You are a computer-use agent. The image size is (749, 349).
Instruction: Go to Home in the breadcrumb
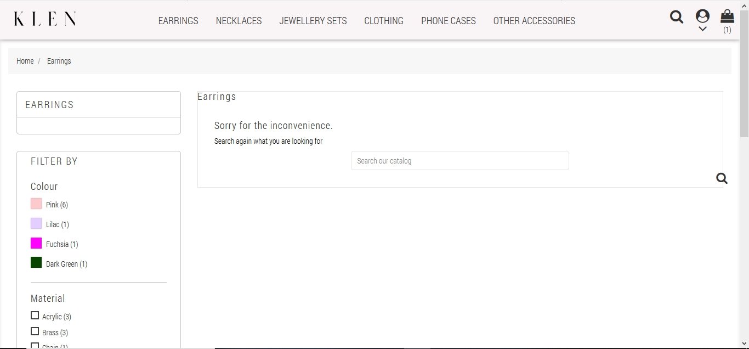25,61
